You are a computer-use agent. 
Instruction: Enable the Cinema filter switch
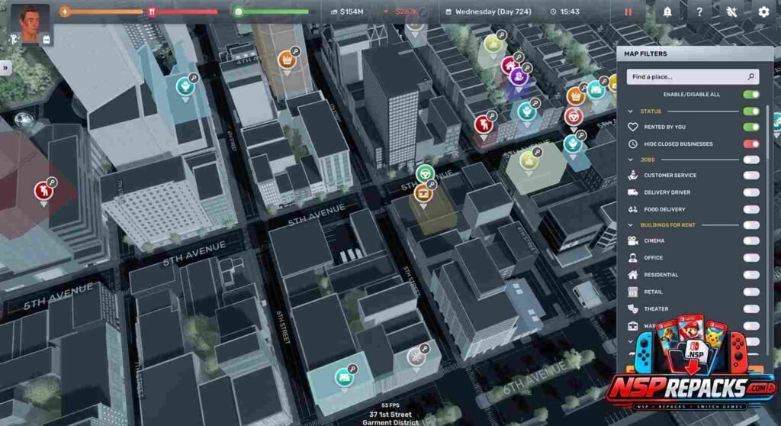point(750,241)
